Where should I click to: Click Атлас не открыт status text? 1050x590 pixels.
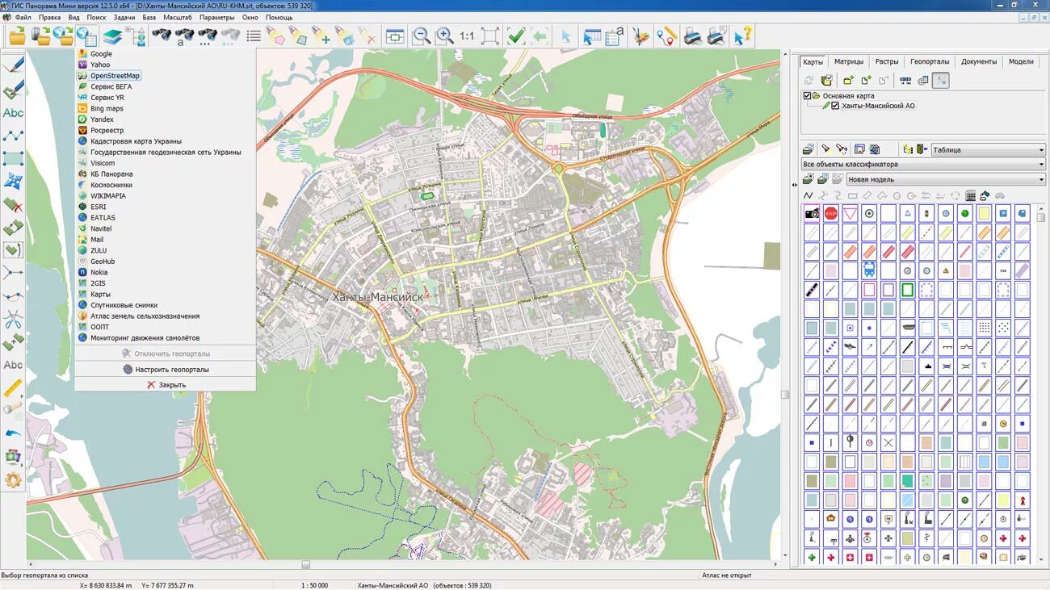click(x=726, y=575)
